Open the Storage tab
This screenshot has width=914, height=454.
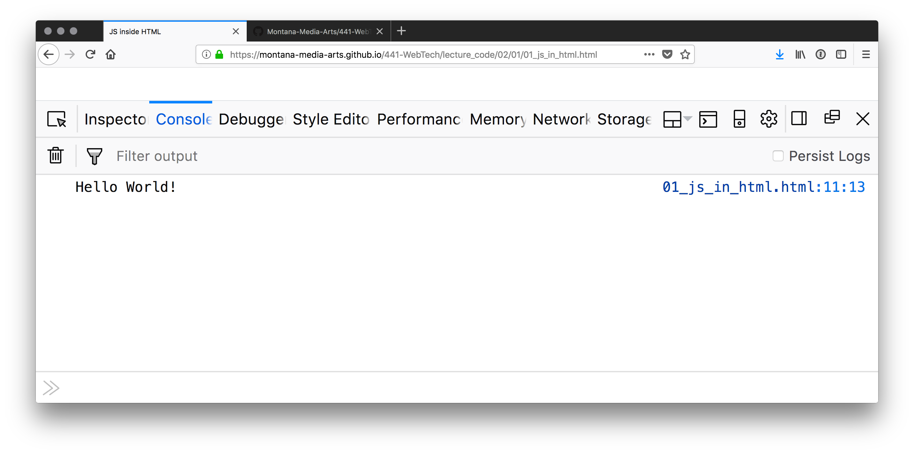[624, 119]
